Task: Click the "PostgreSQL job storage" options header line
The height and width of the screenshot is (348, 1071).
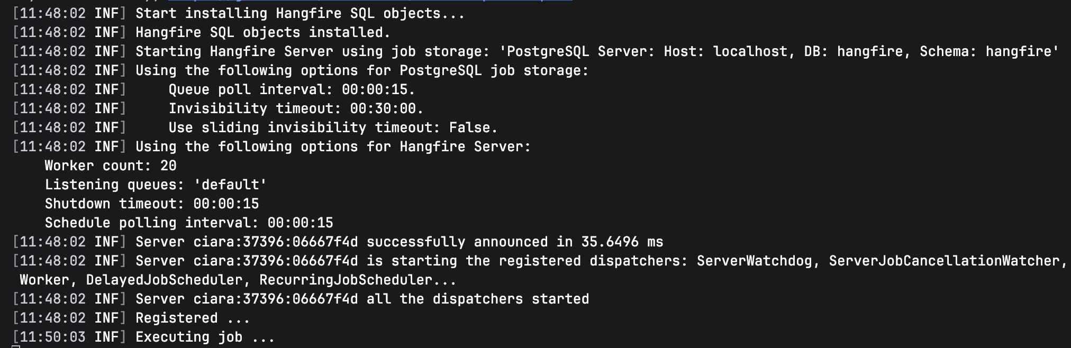Action: tap(361, 70)
